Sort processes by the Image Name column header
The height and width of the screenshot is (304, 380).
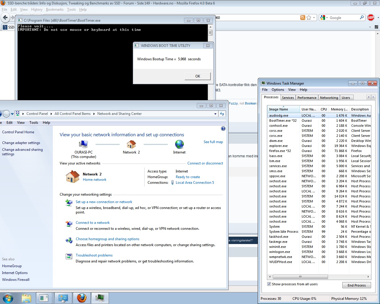pos(283,109)
